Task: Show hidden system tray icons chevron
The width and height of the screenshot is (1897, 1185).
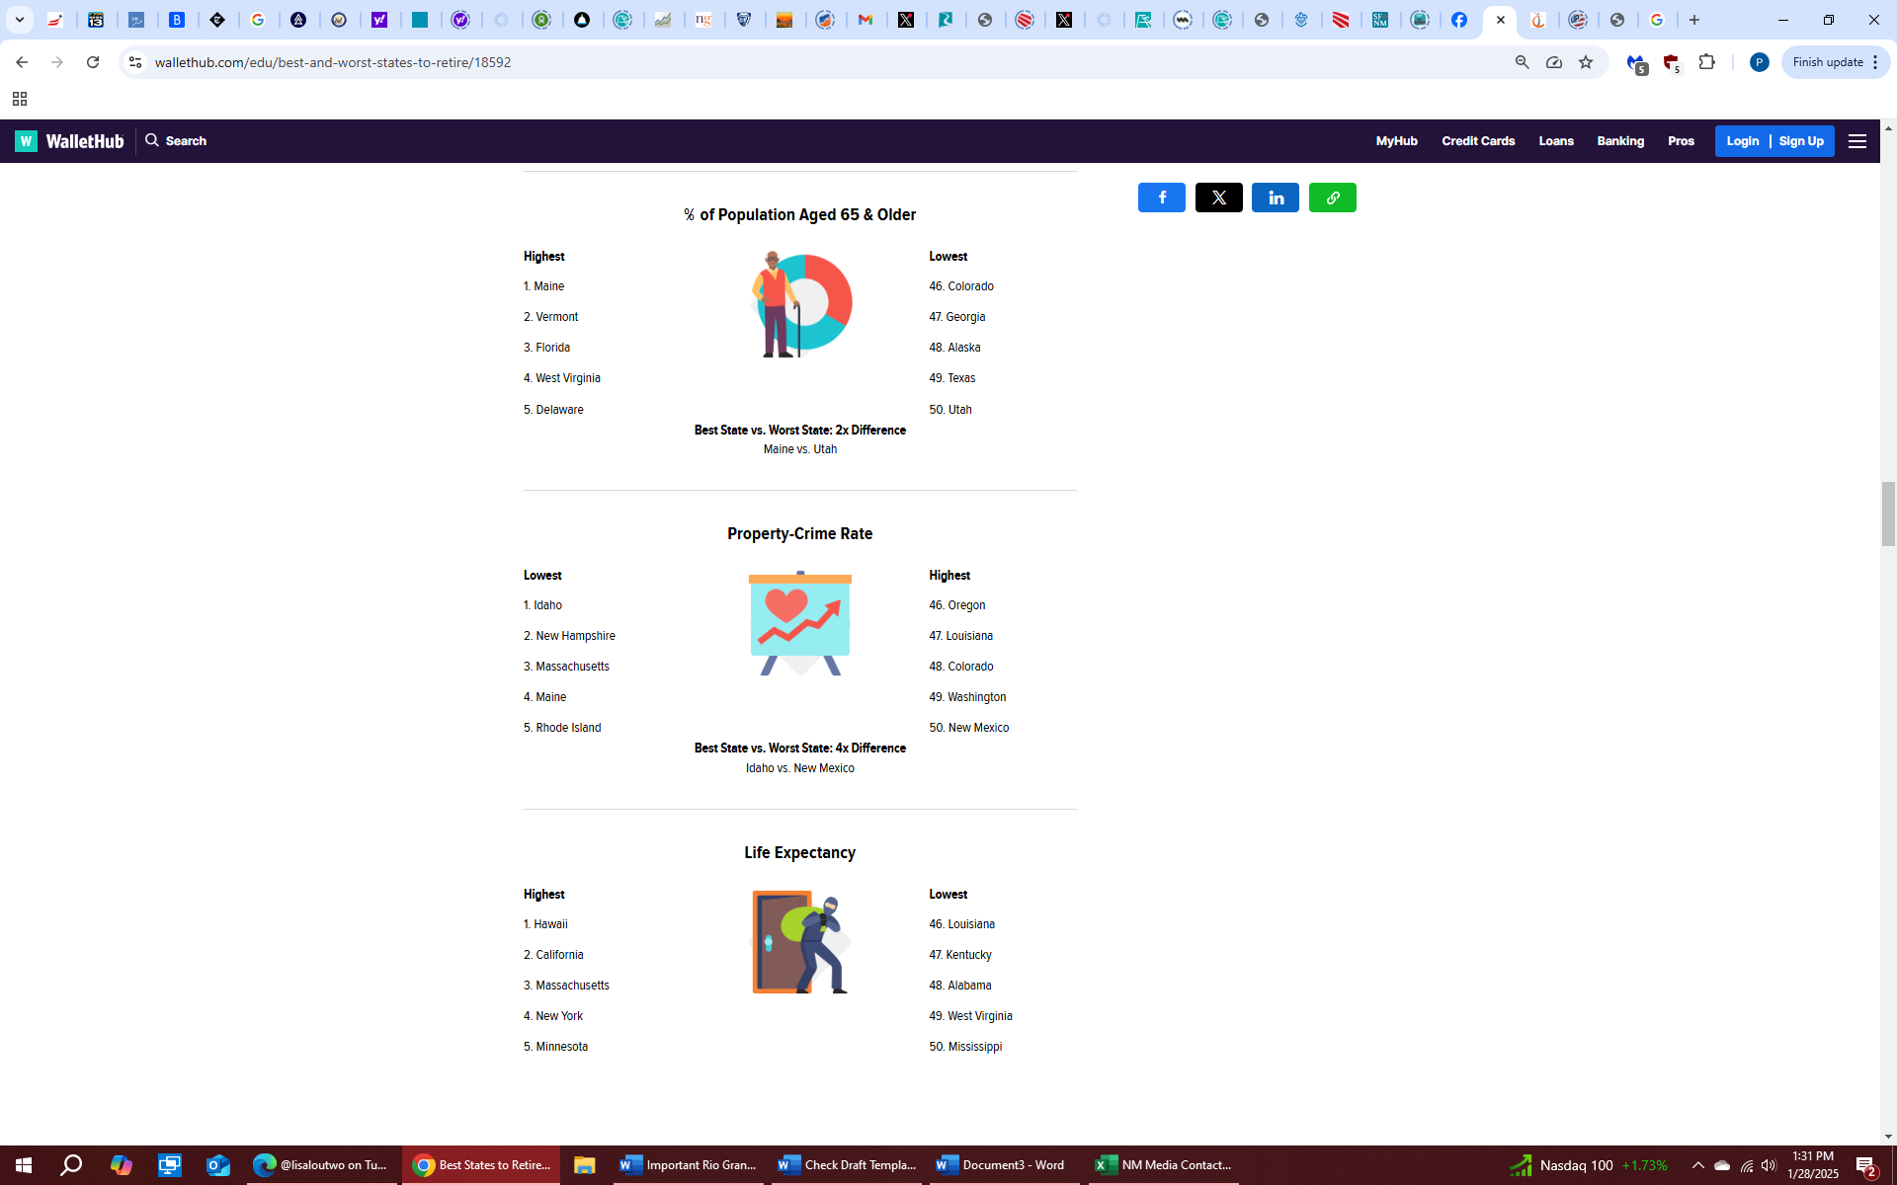Action: [1697, 1165]
